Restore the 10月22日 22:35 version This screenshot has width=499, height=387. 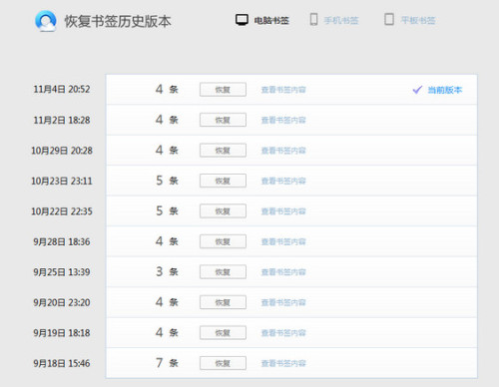pos(223,211)
